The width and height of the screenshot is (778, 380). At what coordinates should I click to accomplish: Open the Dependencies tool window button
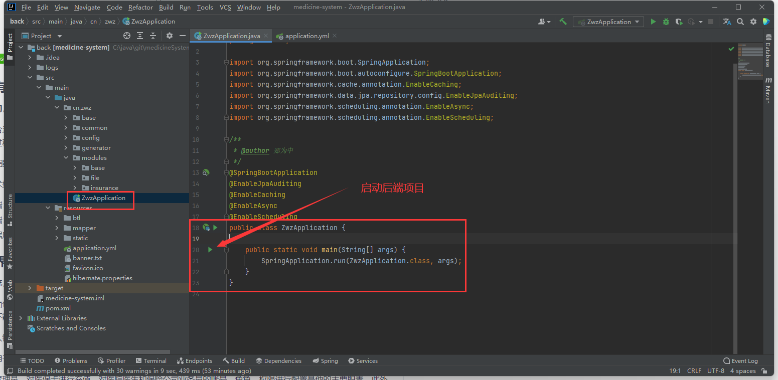(278, 361)
